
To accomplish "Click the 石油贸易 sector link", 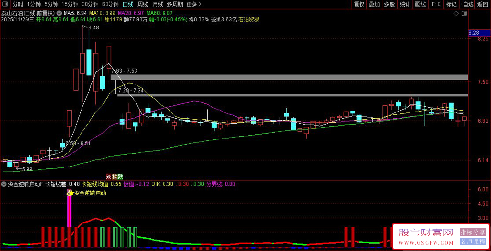I will click(248, 20).
